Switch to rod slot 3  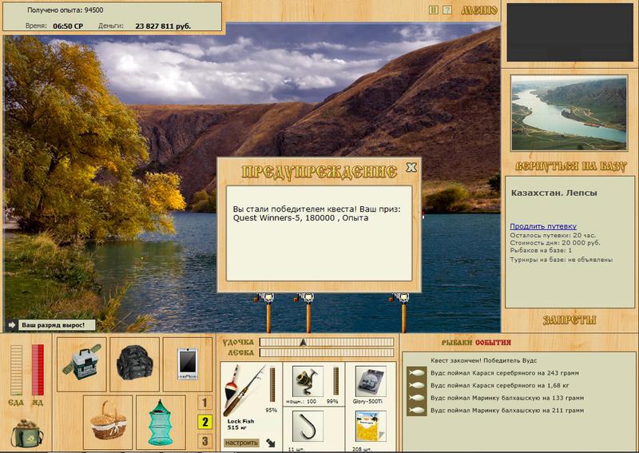click(x=204, y=441)
